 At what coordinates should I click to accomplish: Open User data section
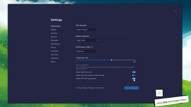(x=54, y=55)
